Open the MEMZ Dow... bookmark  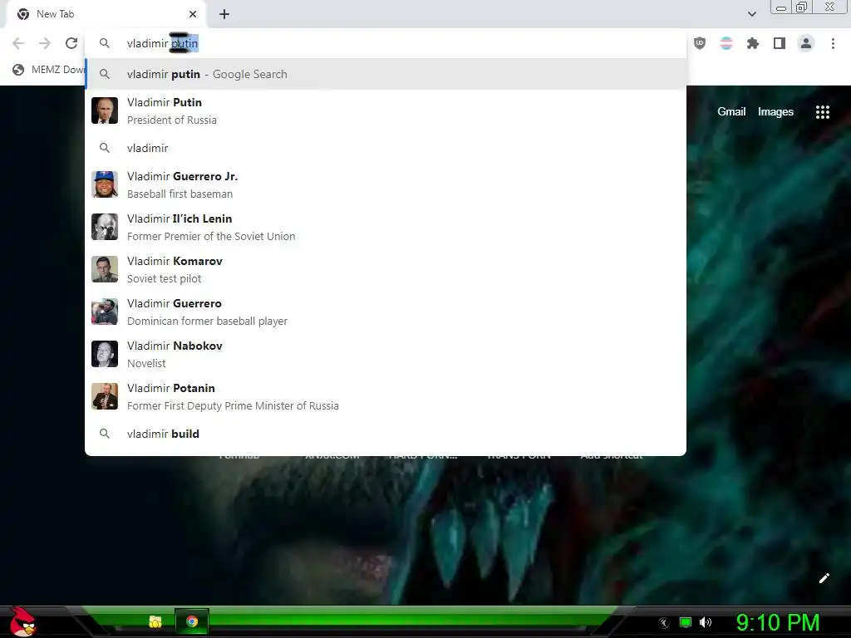49,70
